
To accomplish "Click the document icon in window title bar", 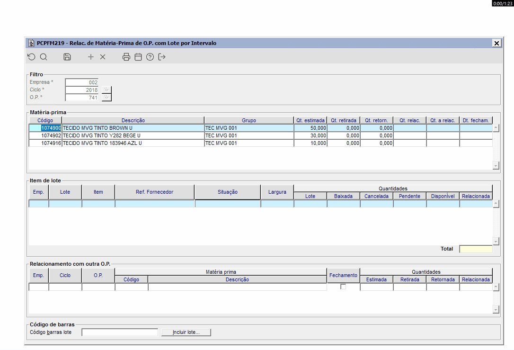I will click(31, 43).
